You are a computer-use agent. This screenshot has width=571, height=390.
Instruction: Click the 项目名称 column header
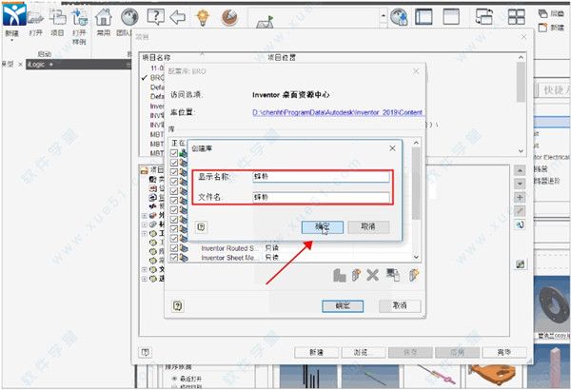pos(156,57)
